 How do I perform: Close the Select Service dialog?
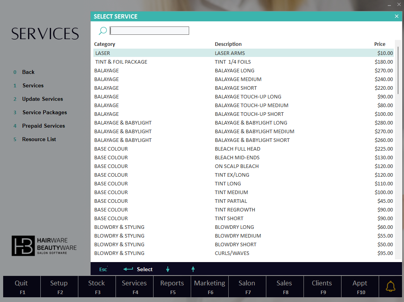click(396, 16)
